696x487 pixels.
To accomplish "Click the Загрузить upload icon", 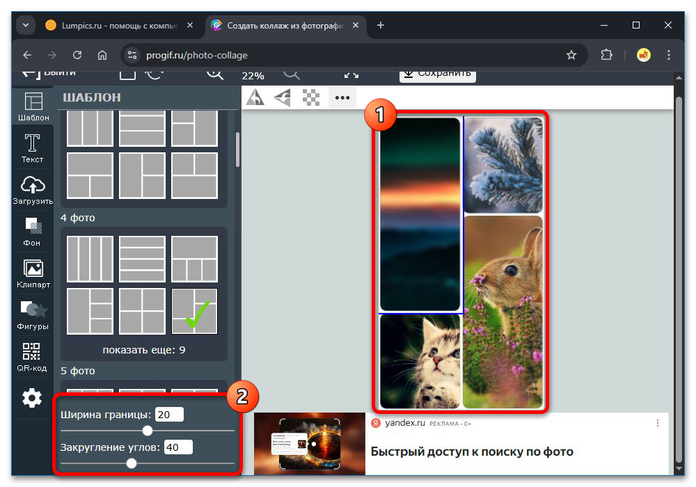I will tap(32, 190).
